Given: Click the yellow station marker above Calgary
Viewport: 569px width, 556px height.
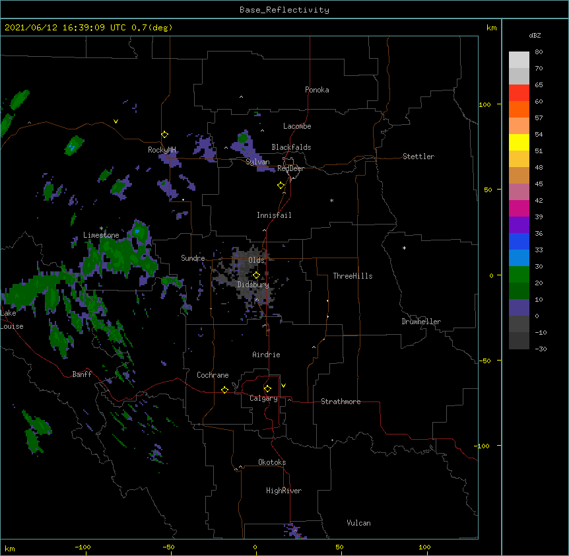Looking at the screenshot, I should click(267, 389).
